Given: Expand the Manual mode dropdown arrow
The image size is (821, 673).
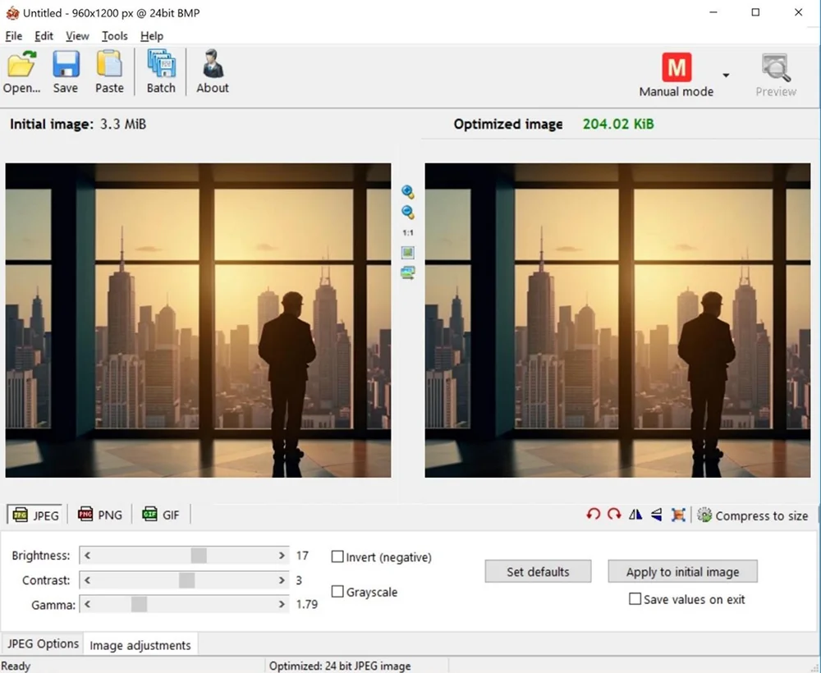Looking at the screenshot, I should click(726, 76).
